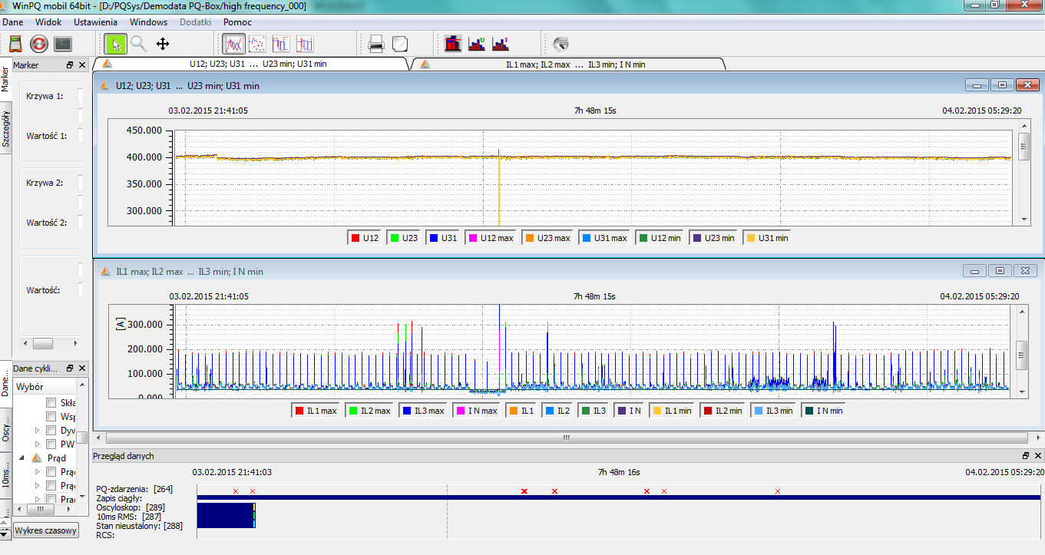This screenshot has width=1045, height=555.
Task: Open the Pomoc menu
Action: click(237, 22)
